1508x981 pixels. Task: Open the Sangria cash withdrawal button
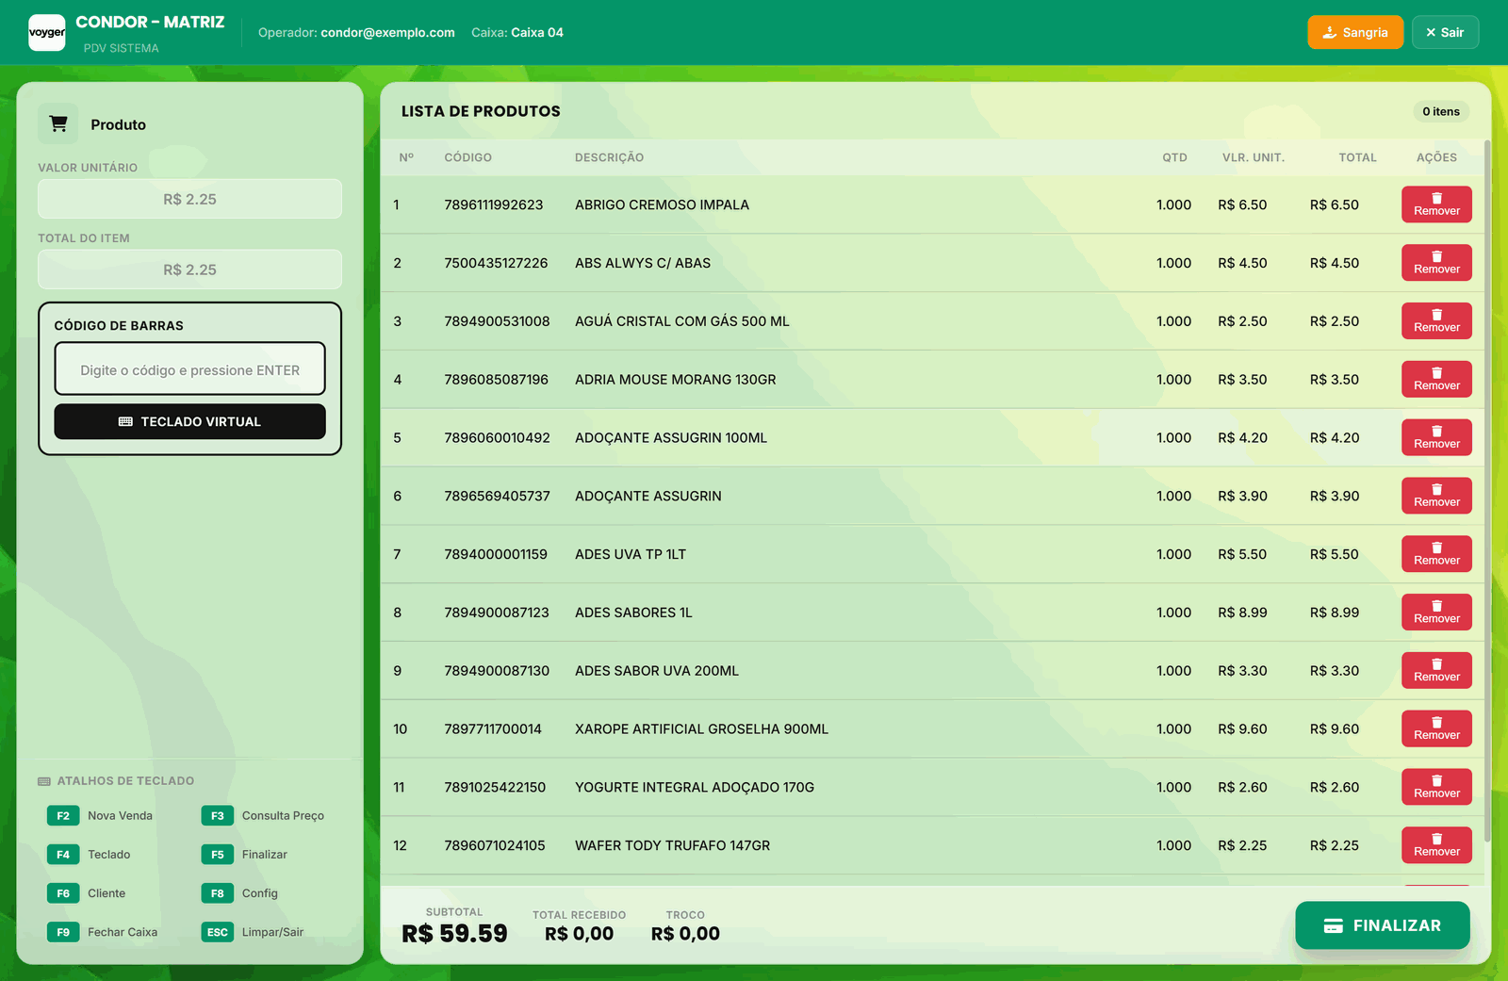[x=1355, y=32]
